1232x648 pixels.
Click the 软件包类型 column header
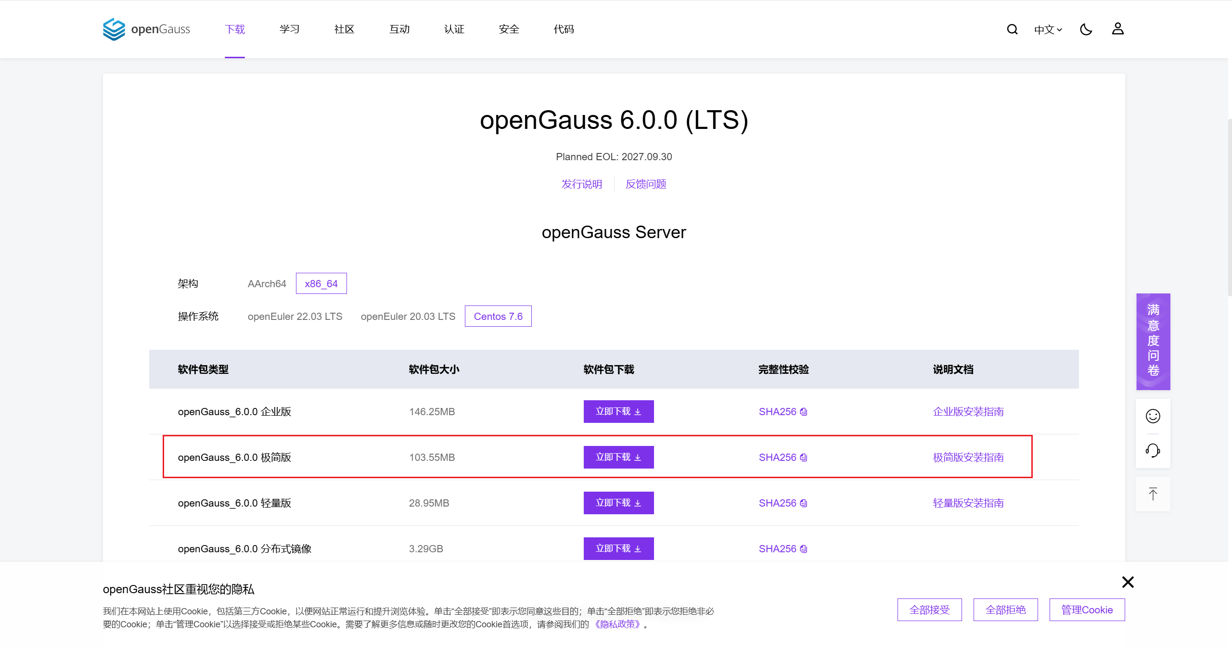point(203,369)
